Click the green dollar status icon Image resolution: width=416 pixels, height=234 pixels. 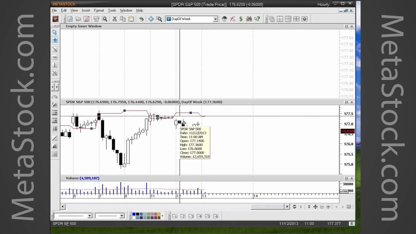tap(351, 224)
